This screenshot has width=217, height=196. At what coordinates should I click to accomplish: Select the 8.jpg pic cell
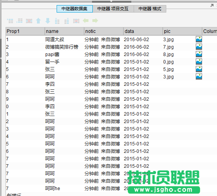179,54
